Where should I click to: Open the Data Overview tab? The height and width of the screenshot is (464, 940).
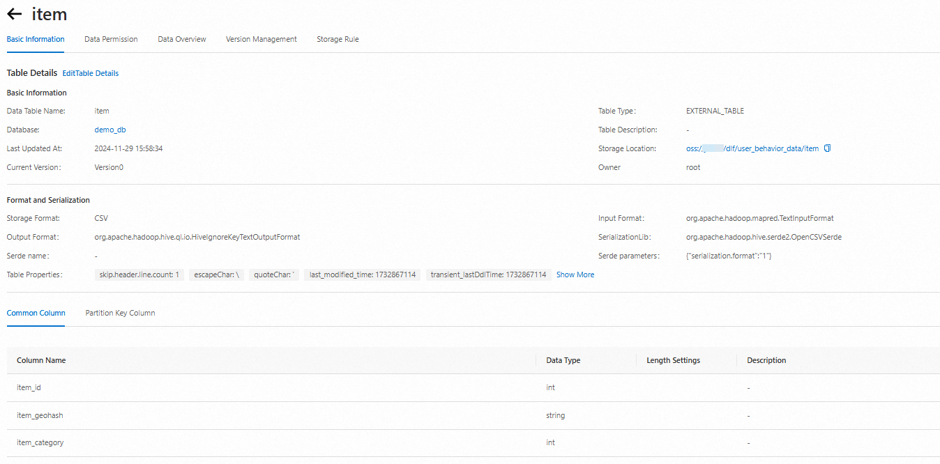coord(182,39)
